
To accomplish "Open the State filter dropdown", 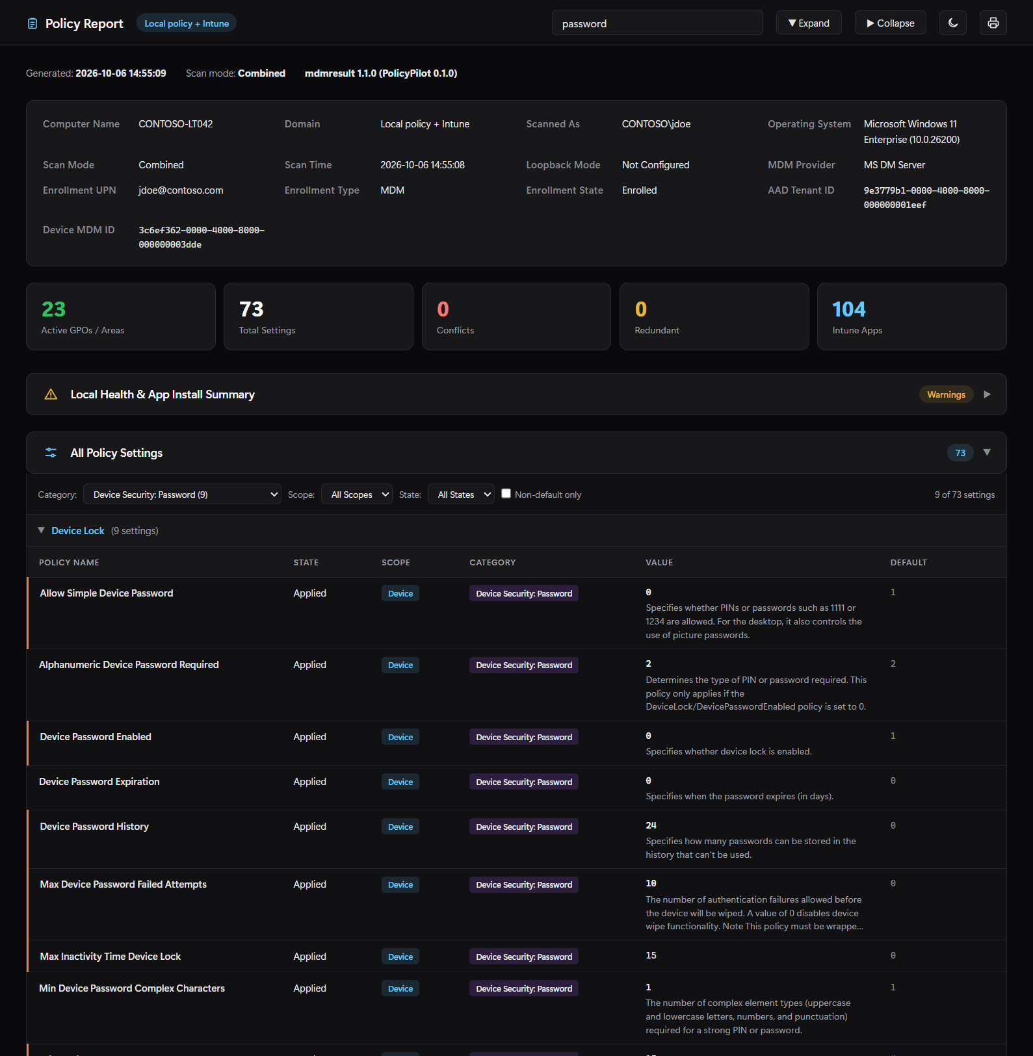I will [461, 495].
